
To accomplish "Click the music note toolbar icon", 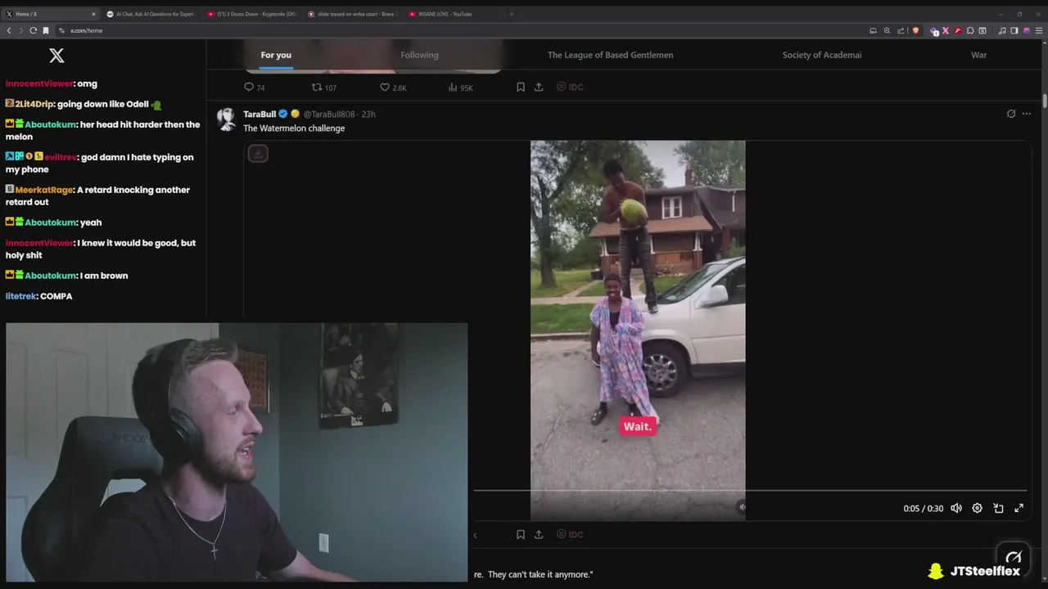I will click(x=1002, y=30).
